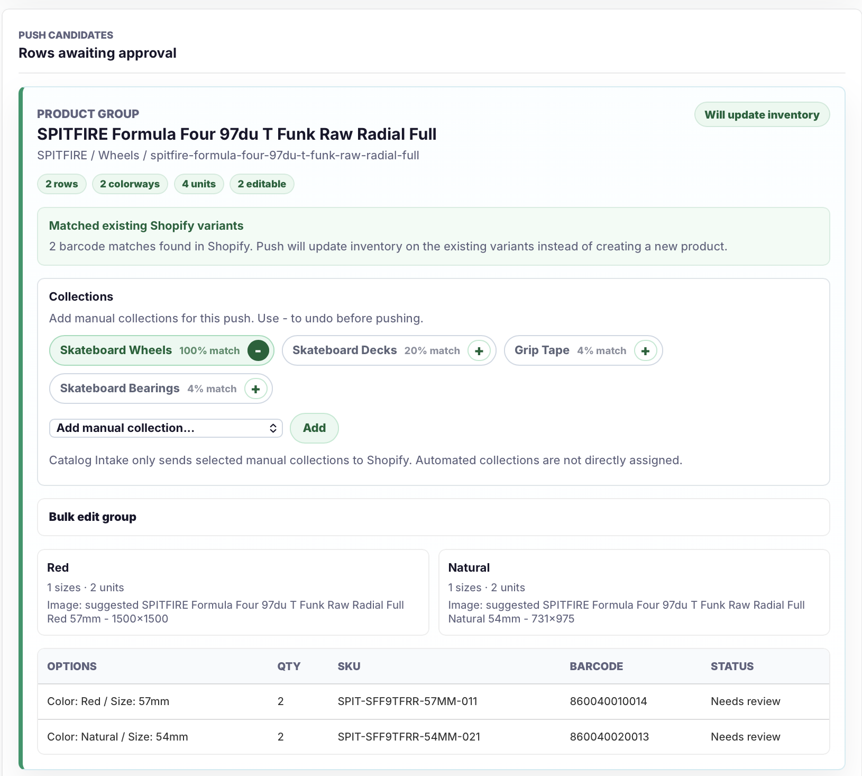The height and width of the screenshot is (776, 862).
Task: Click the QTY column header
Action: coord(289,666)
